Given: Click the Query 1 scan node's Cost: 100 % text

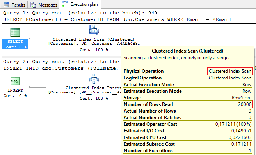Looking at the screenshot, I should (x=94, y=50).
